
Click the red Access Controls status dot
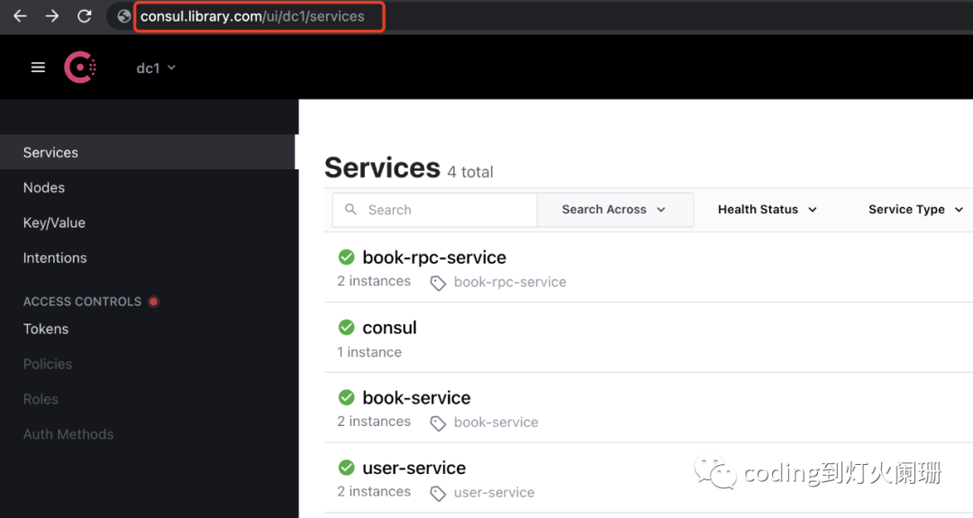coord(153,302)
